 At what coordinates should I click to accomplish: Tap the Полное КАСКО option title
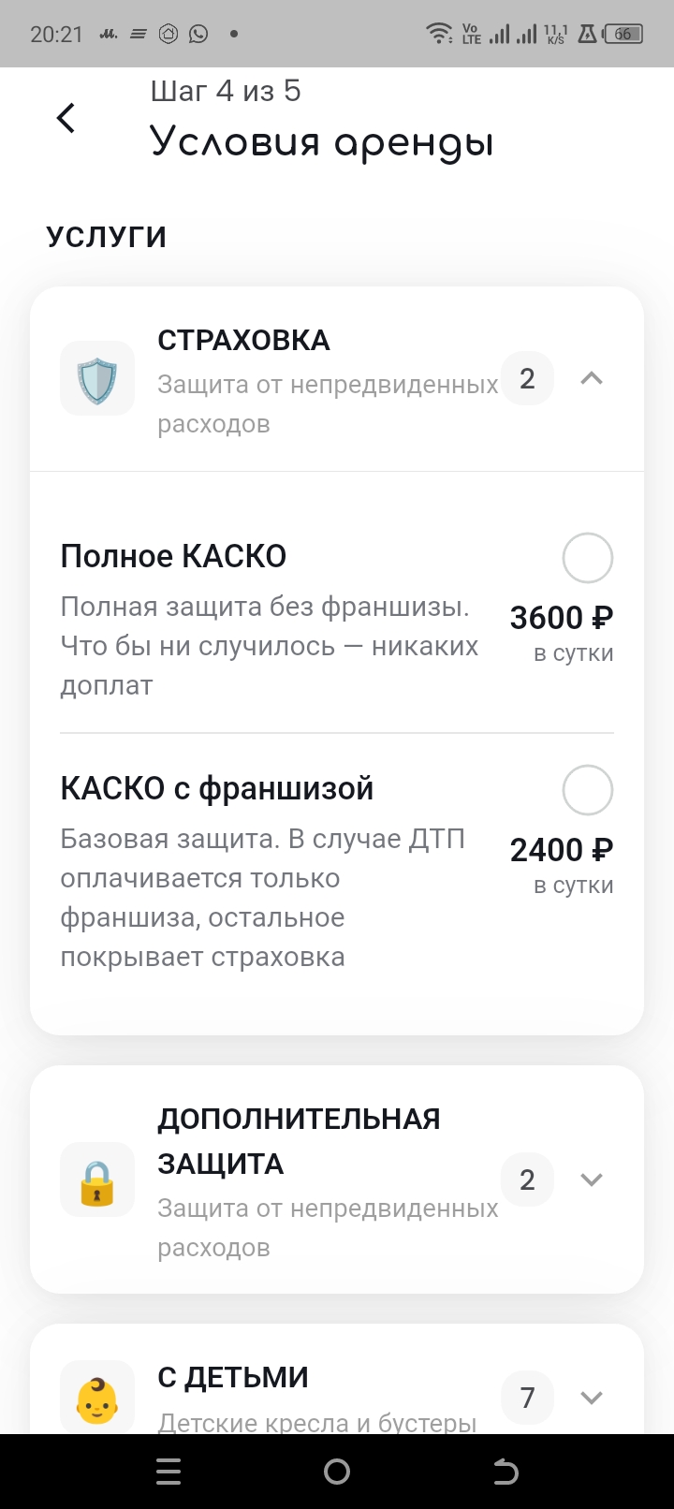pyautogui.click(x=173, y=556)
